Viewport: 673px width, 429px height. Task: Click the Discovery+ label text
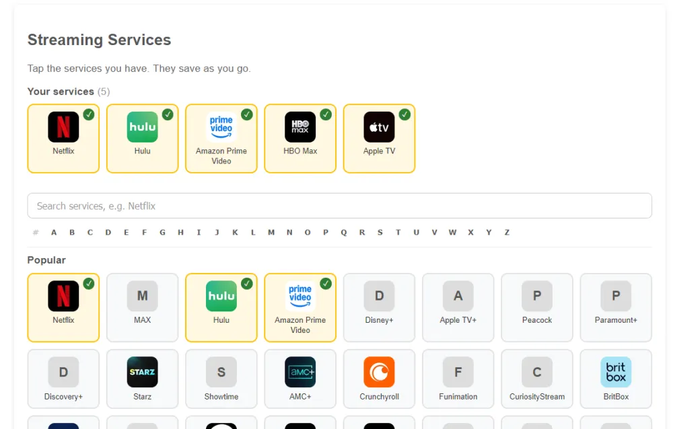tap(63, 397)
